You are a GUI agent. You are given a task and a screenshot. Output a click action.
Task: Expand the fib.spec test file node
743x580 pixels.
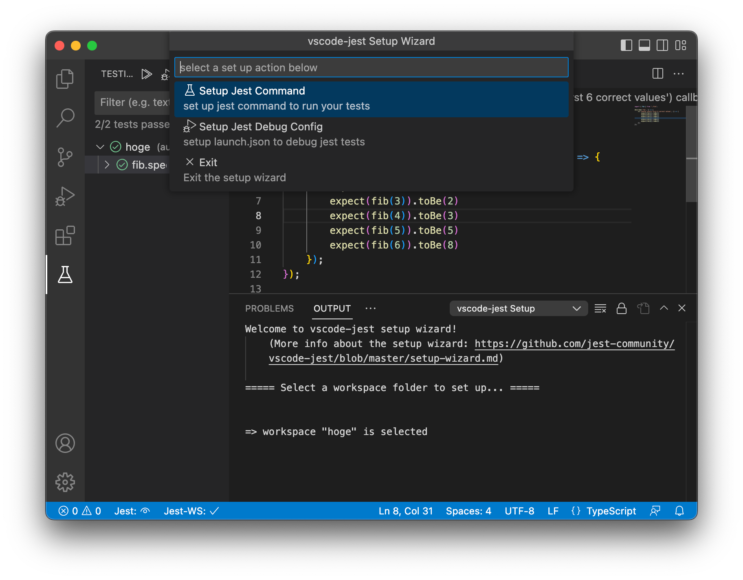[107, 165]
